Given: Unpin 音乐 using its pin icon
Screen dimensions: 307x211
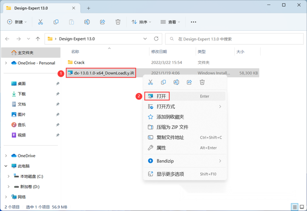Looking at the screenshot, I should tap(58, 124).
